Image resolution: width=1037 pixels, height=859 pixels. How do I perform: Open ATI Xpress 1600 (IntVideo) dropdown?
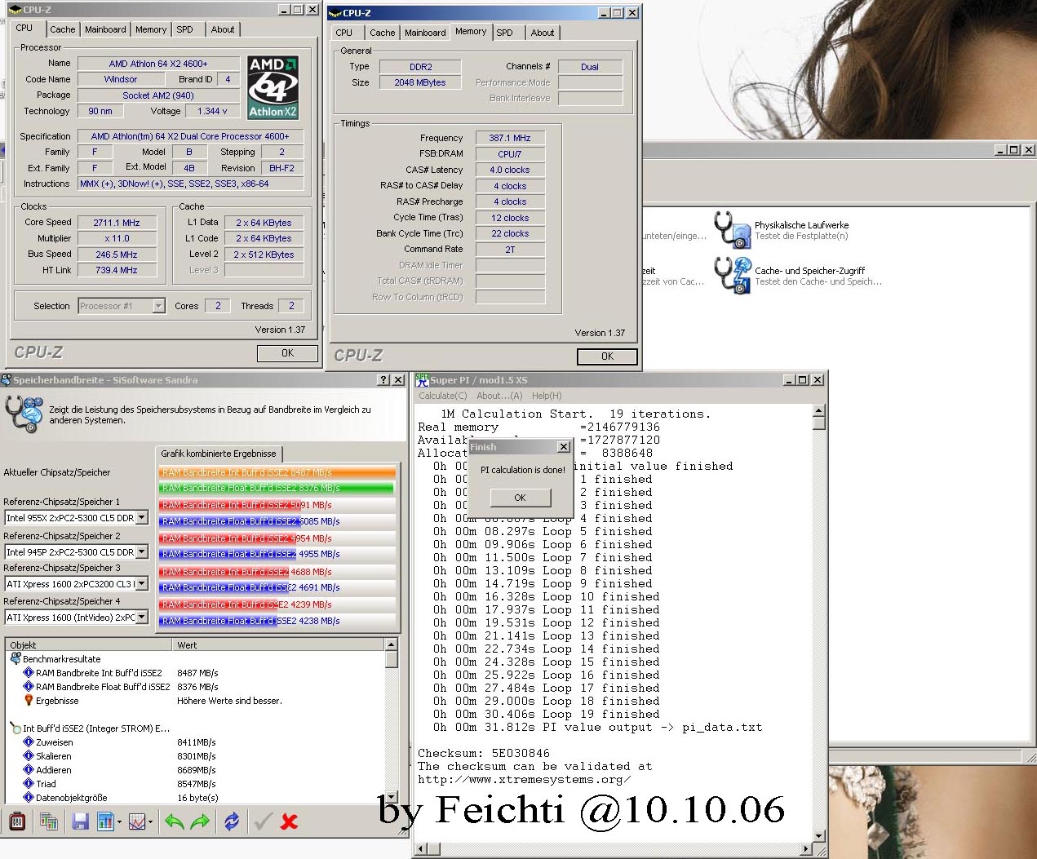point(142,618)
